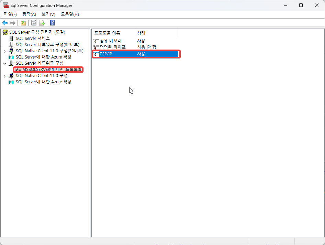Click the Forward arrow toolbar icon
The image size is (325, 245).
(13, 23)
